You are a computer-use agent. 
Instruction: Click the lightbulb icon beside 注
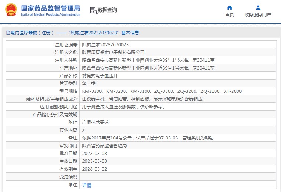coord(71,185)
